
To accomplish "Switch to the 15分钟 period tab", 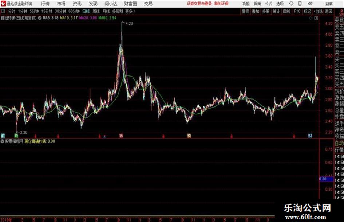I will (x=47, y=11).
